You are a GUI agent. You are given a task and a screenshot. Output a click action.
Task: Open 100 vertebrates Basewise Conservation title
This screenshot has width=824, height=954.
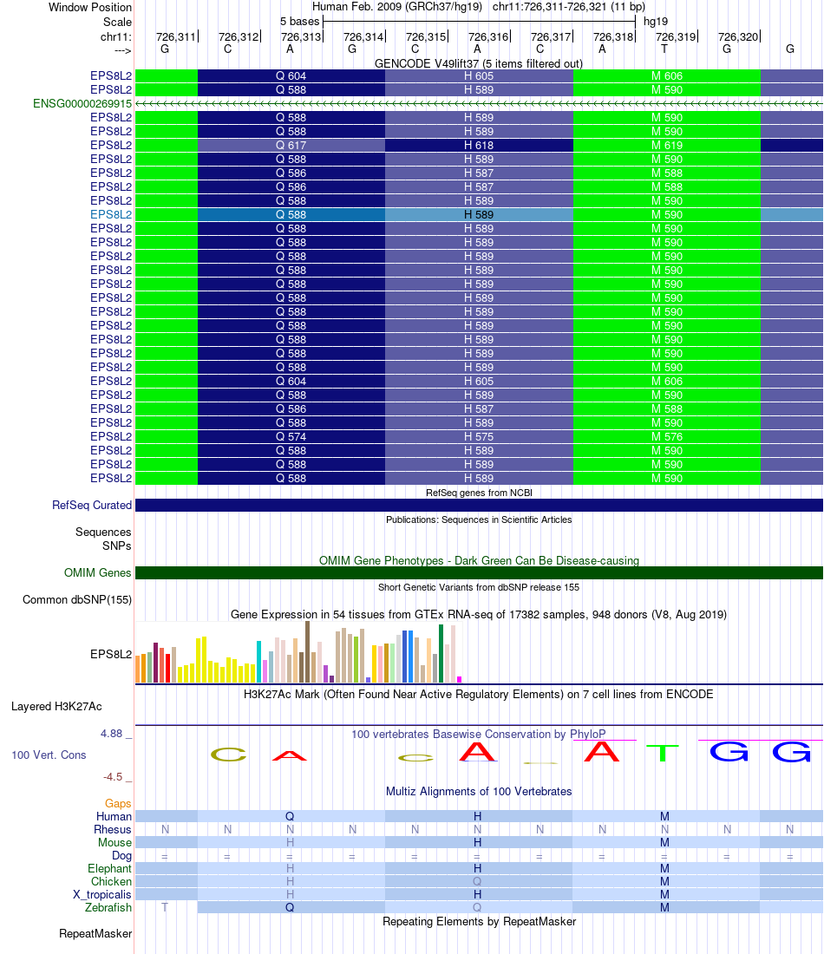(478, 734)
